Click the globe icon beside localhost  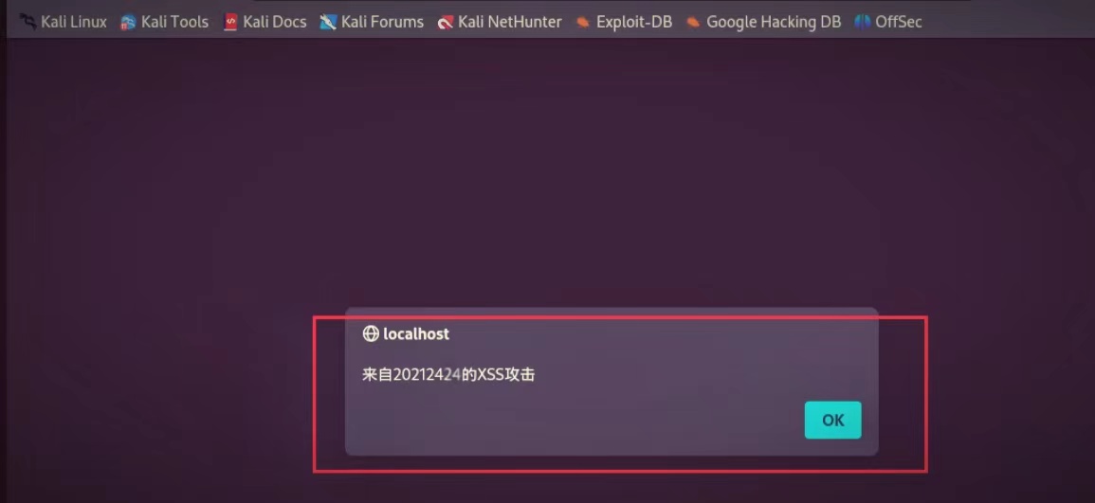[370, 333]
